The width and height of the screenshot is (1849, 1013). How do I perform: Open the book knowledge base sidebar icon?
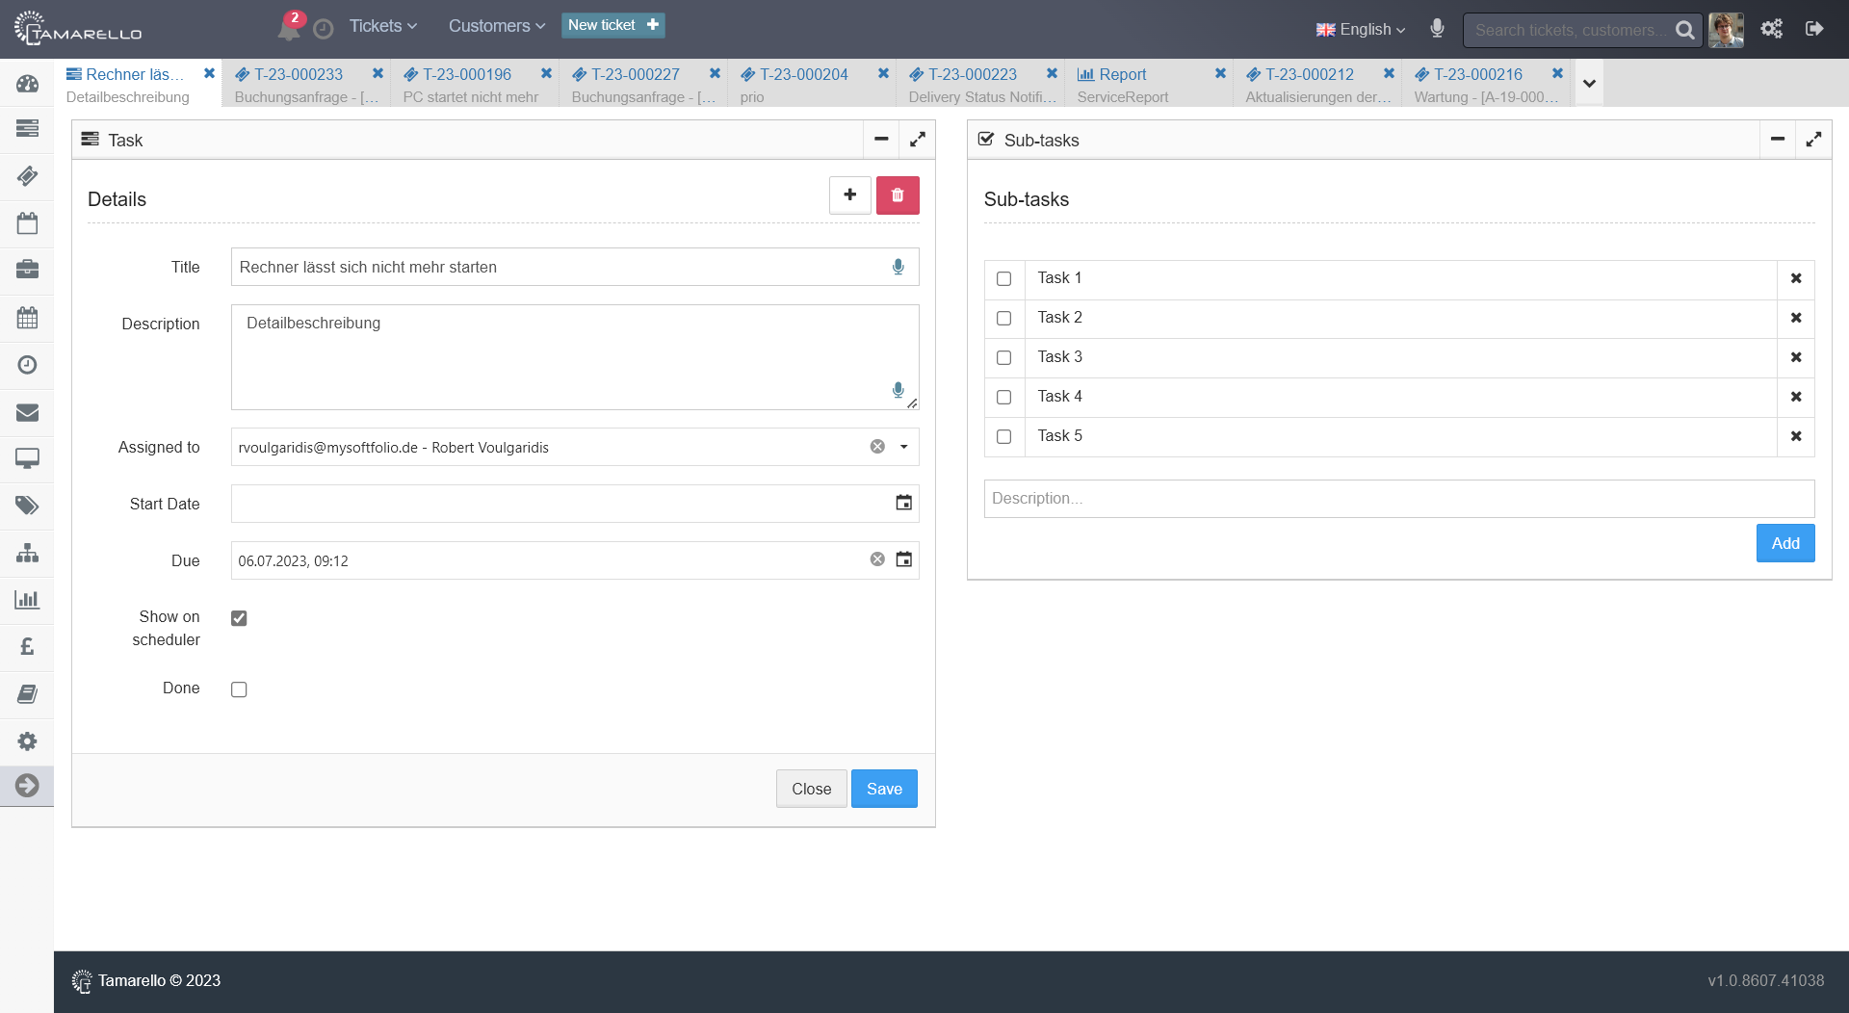pos(27,694)
